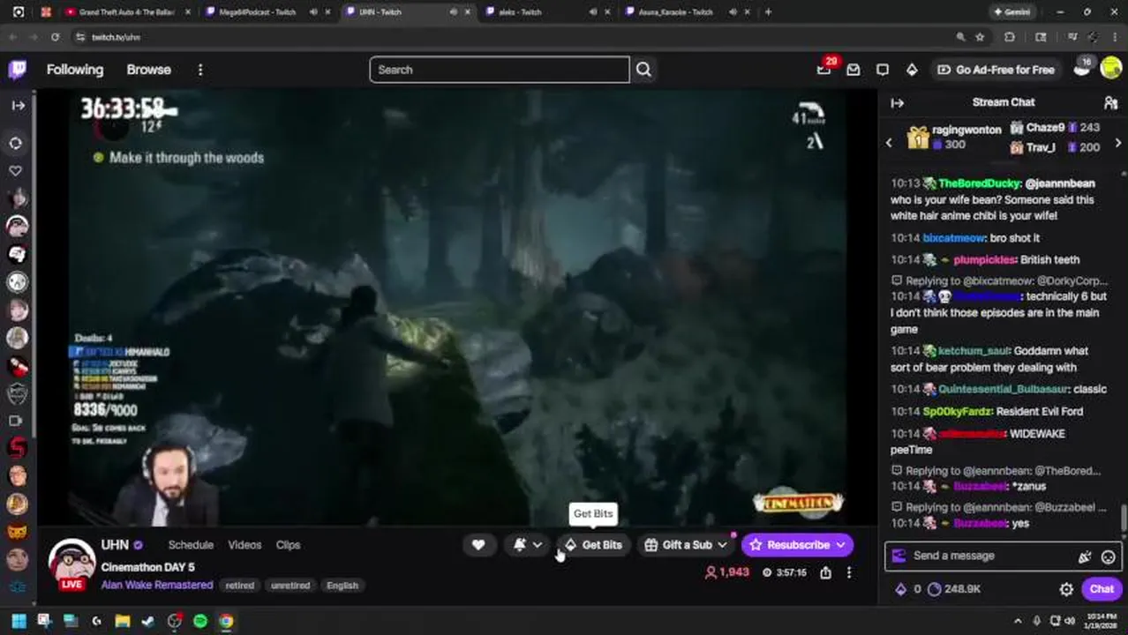Show hidden system tray icons chevron
This screenshot has height=635, width=1128.
pyautogui.click(x=1018, y=621)
